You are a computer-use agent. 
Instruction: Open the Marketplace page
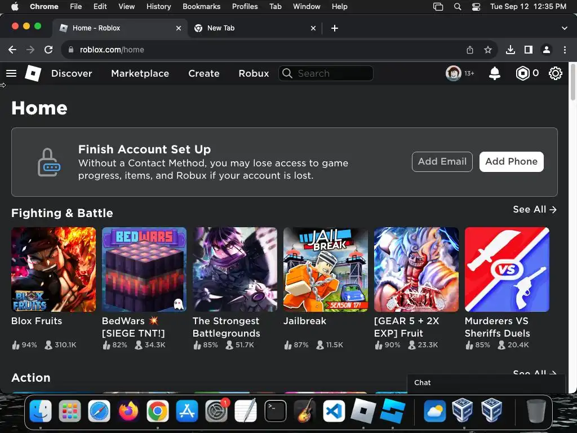pos(140,73)
